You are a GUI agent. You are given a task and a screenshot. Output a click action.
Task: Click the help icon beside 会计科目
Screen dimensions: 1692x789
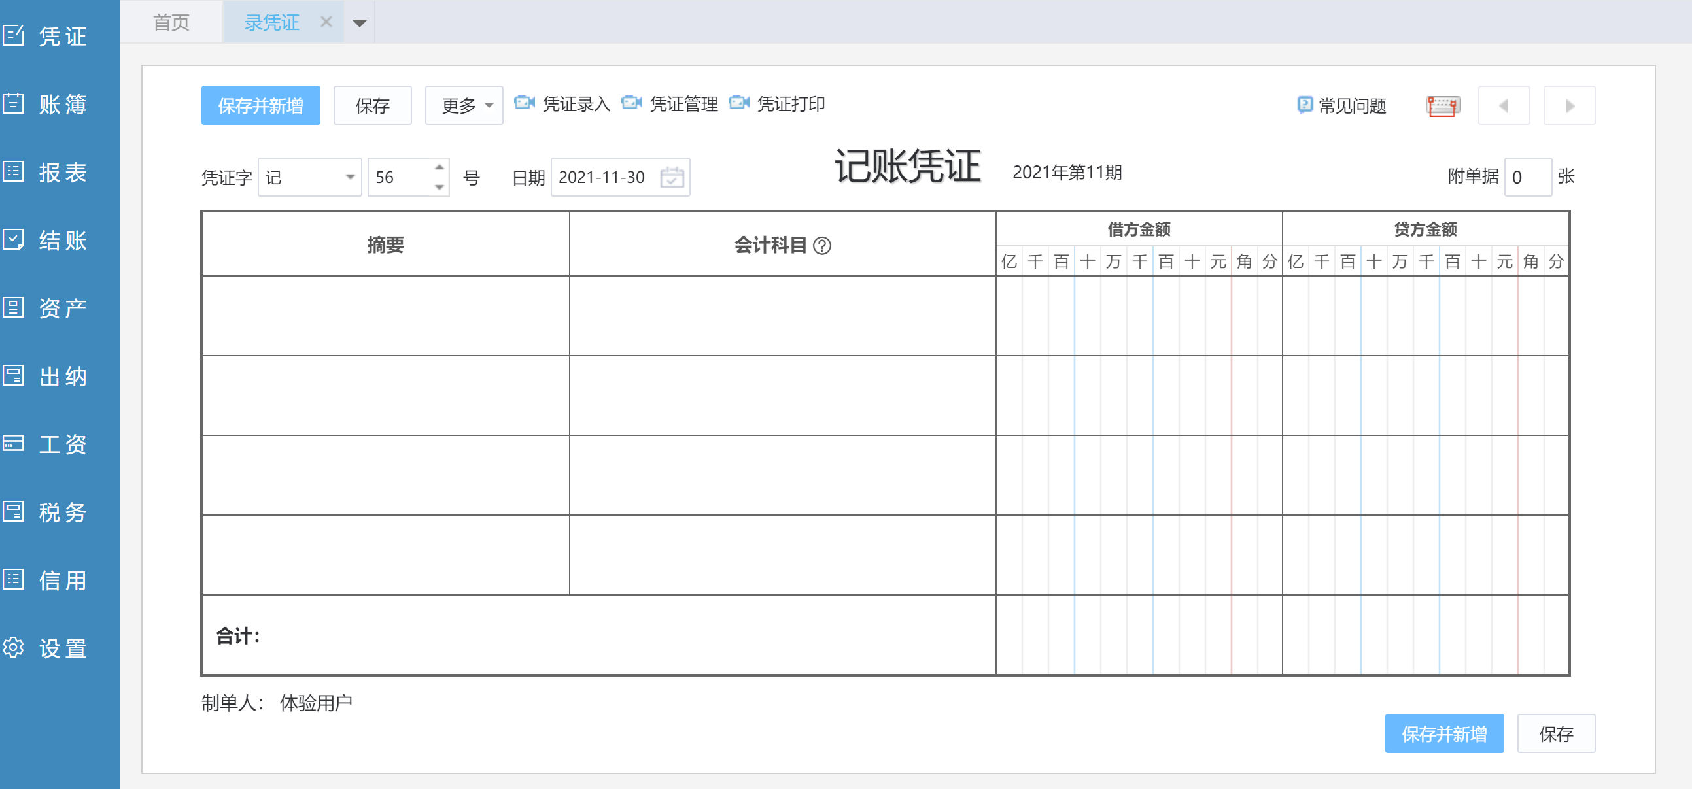[821, 246]
